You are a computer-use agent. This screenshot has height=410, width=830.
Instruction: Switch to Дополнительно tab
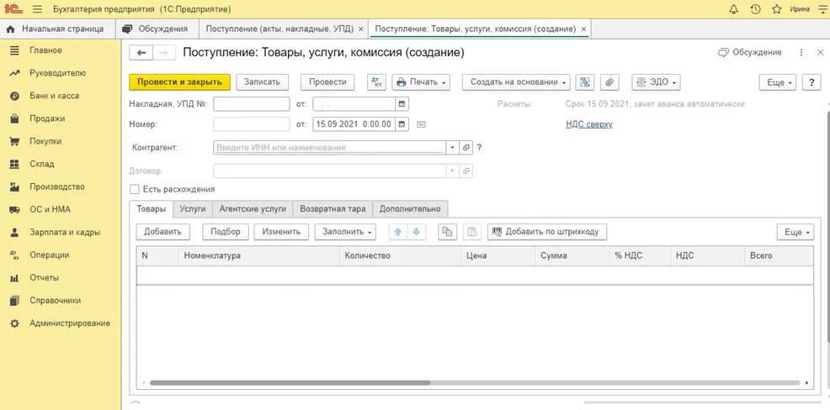[410, 208]
